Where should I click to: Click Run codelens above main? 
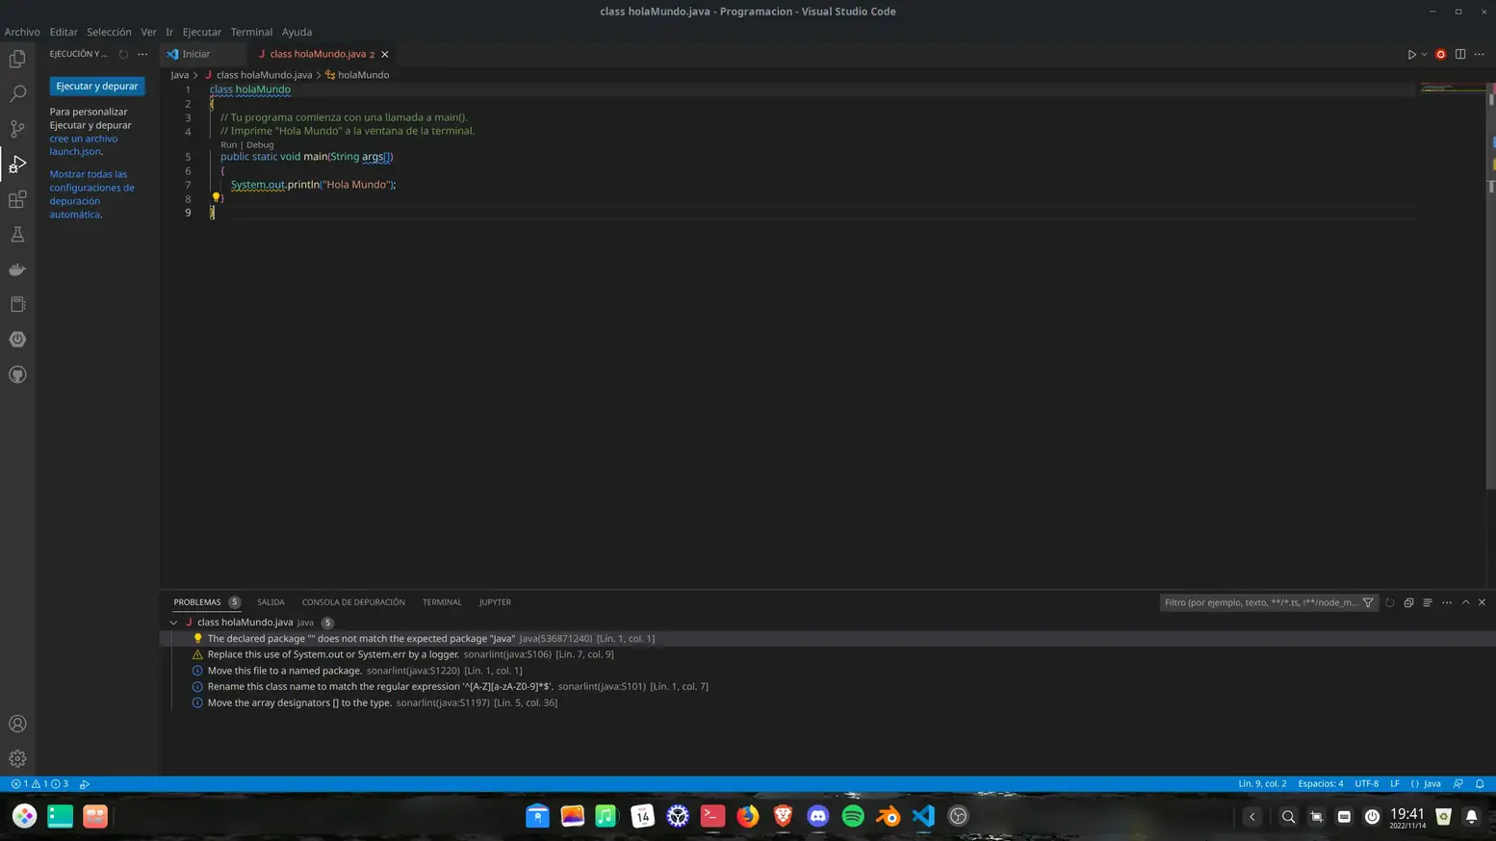coord(228,144)
